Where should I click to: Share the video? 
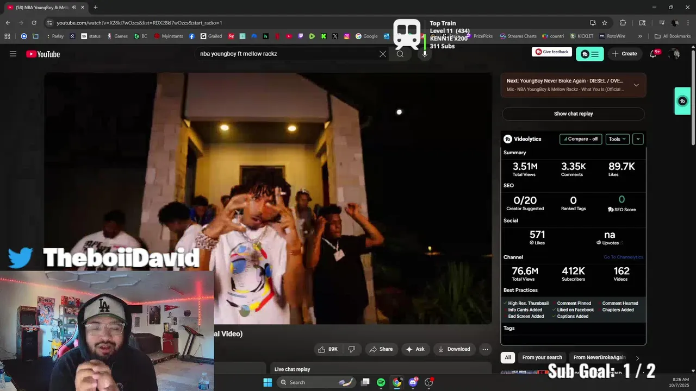click(381, 349)
